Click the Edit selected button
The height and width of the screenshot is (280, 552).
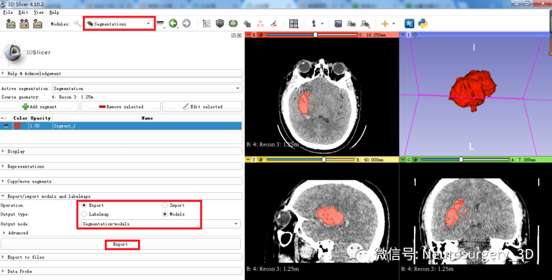(202, 107)
